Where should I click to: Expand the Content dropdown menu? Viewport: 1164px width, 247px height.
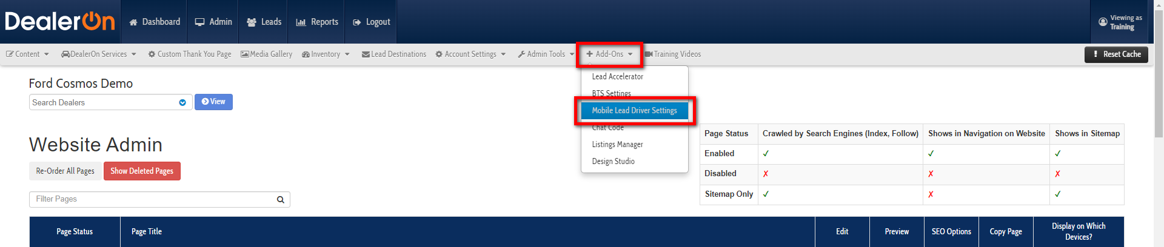coord(27,54)
